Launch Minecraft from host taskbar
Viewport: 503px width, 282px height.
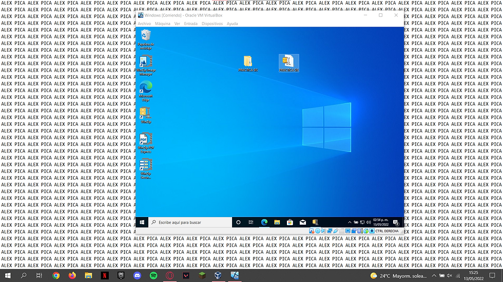point(202,275)
